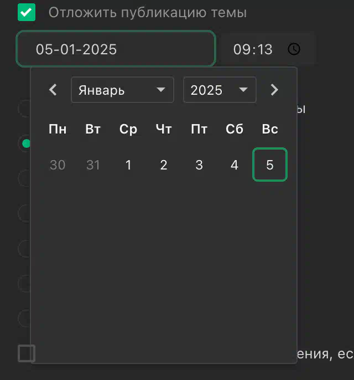Click the month dropdown arrow
Viewport: 354px width, 380px height.
point(161,90)
